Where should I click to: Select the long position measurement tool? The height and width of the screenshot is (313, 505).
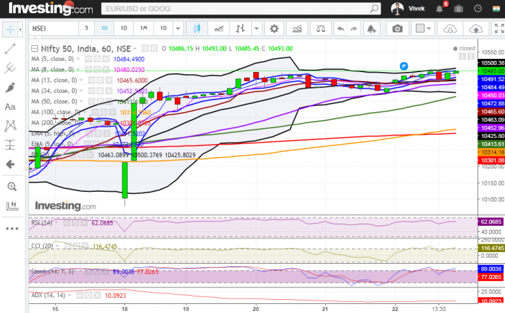click(10, 145)
